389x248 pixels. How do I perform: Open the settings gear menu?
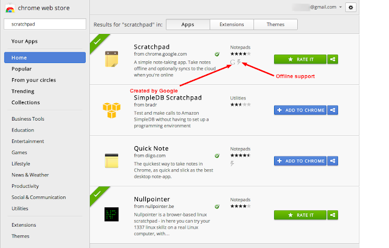coord(351,7)
